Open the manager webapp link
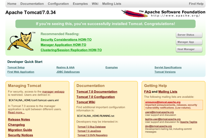 [53, 92]
